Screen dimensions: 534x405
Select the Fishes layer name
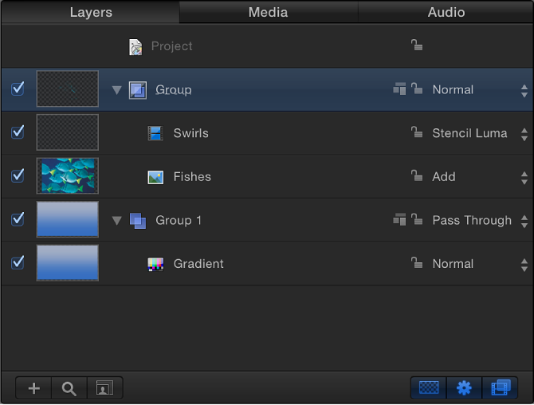click(192, 177)
